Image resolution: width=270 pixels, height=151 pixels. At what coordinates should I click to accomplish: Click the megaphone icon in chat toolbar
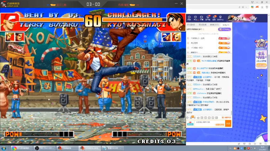(195, 118)
